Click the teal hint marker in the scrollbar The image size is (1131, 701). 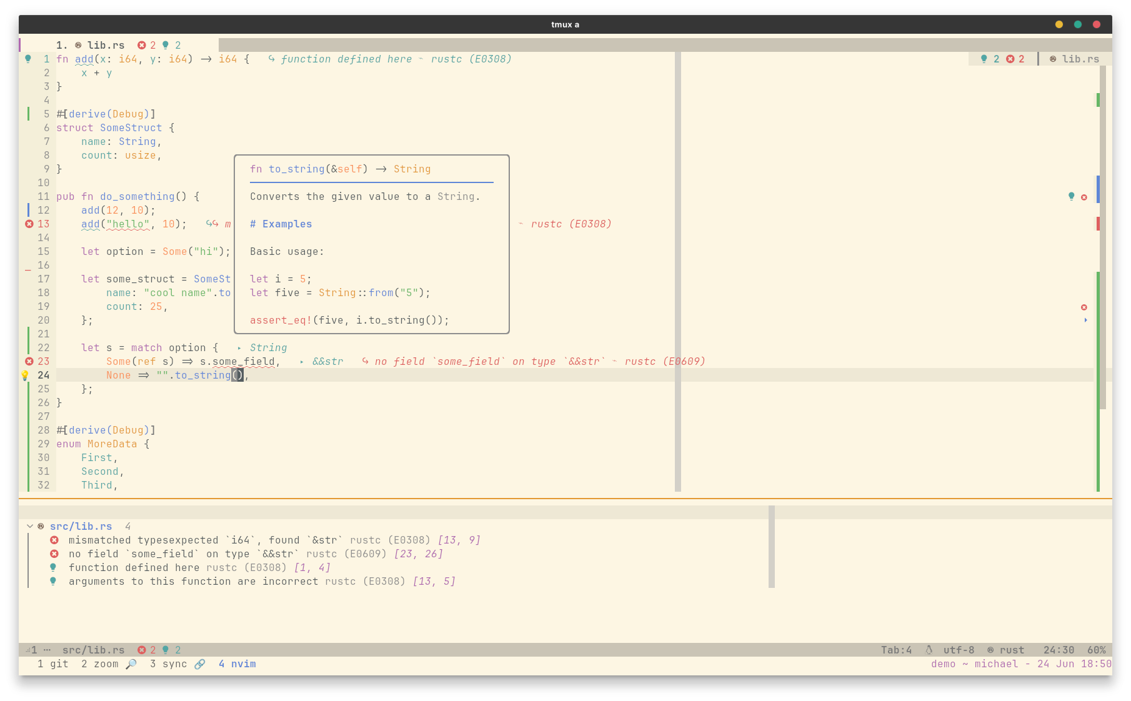tap(1072, 196)
